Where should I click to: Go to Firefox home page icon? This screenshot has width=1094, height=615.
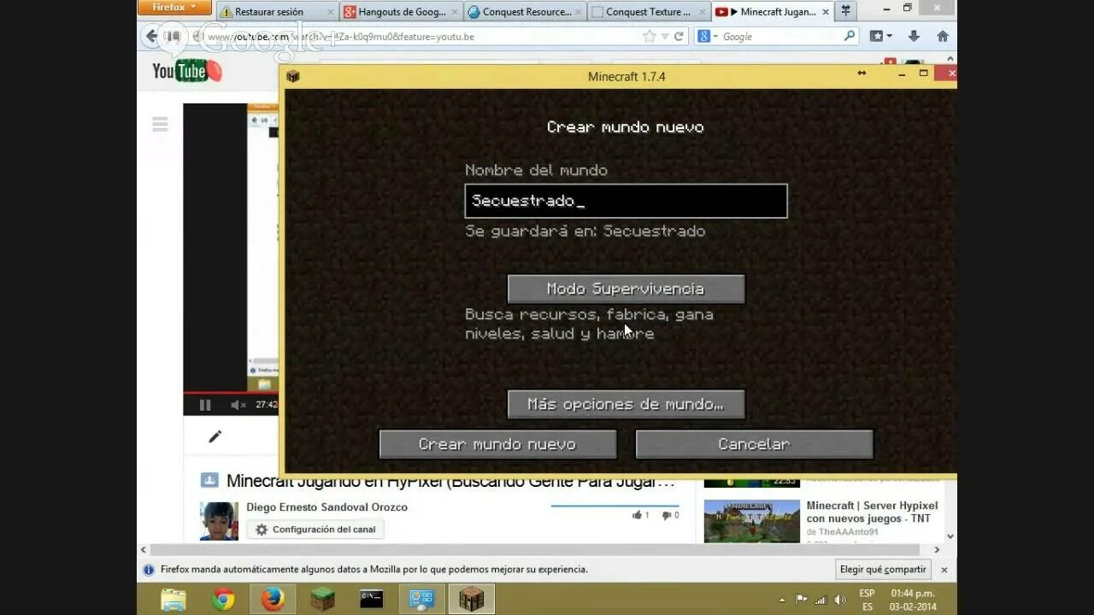(943, 36)
